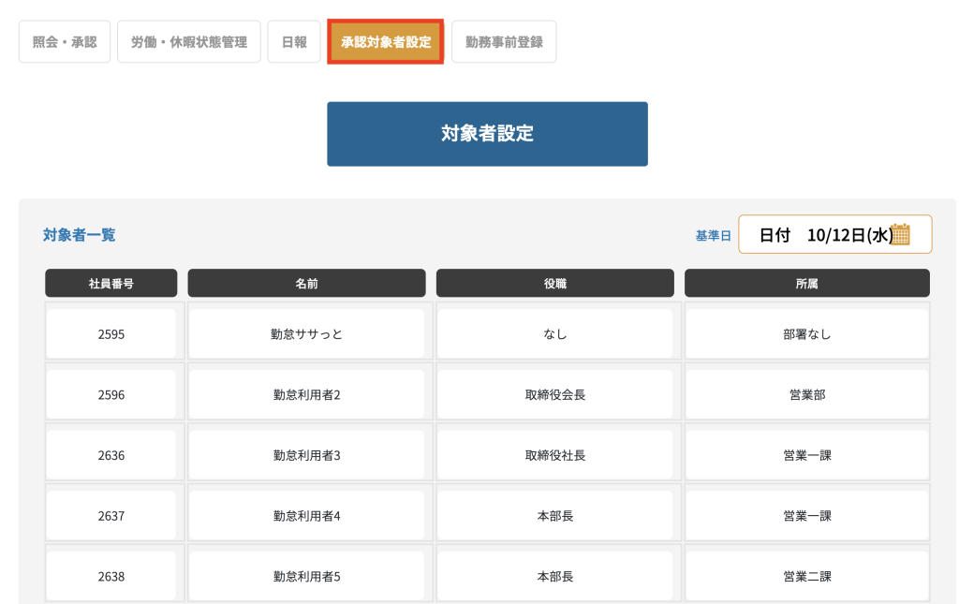Click the name 勤怠利用者4

click(x=306, y=515)
